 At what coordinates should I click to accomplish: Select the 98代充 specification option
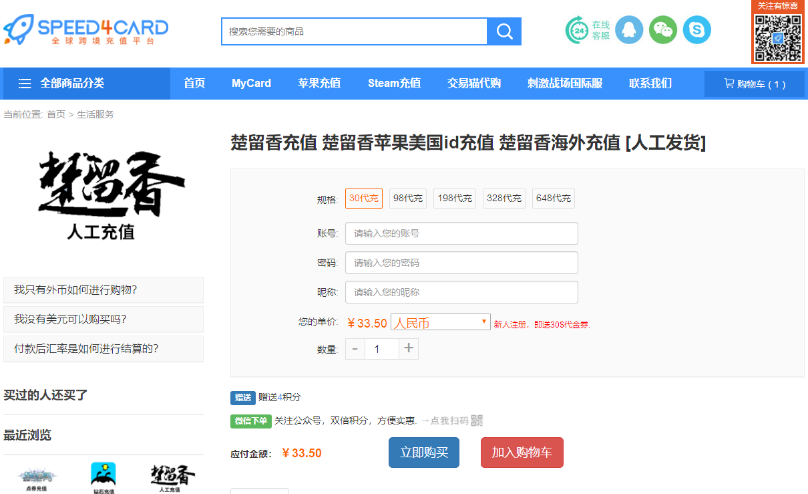pos(407,199)
